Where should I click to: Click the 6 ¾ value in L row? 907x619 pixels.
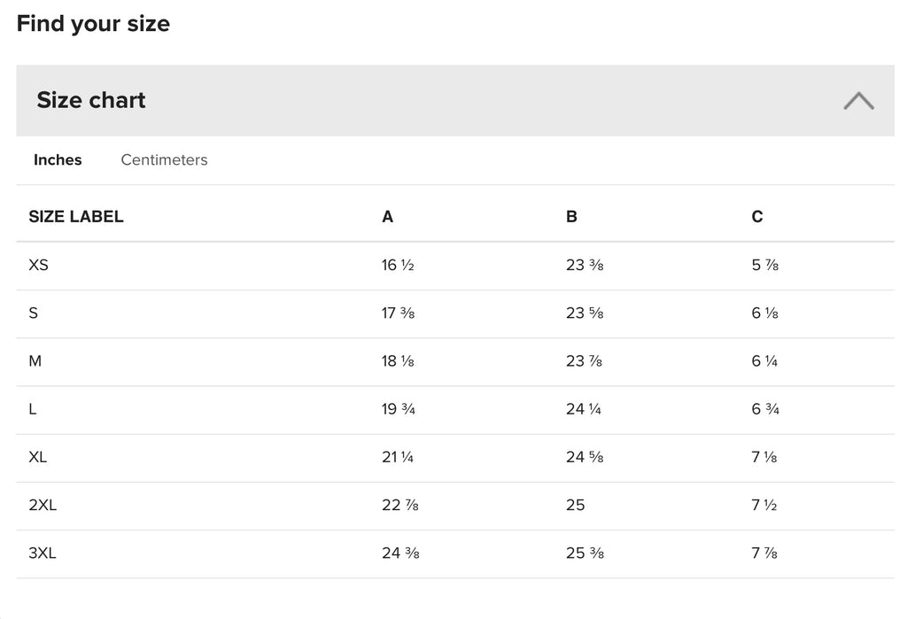click(x=765, y=409)
